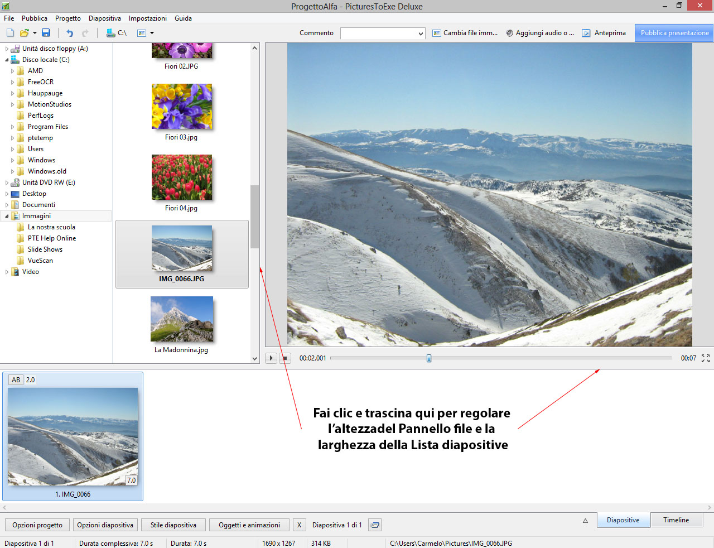Open the Commento dropdown
The height and width of the screenshot is (548, 714).
click(x=421, y=33)
